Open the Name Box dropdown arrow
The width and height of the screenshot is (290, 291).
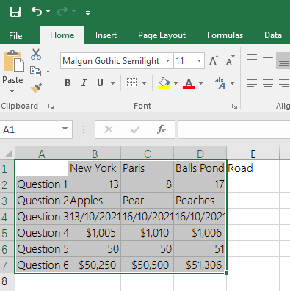pyautogui.click(x=65, y=129)
